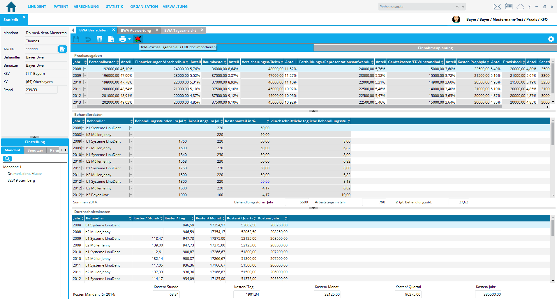This screenshot has width=557, height=300.
Task: Click the trash delete icon
Action: pyautogui.click(x=99, y=39)
